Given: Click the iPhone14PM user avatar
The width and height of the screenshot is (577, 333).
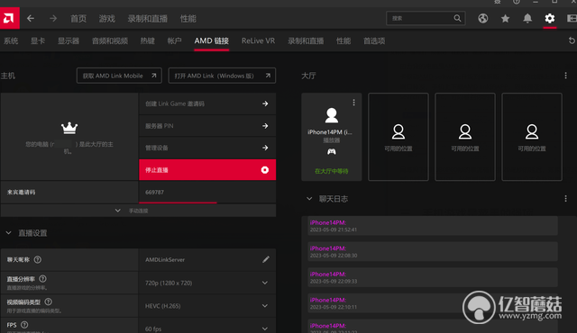Looking at the screenshot, I should click(331, 116).
